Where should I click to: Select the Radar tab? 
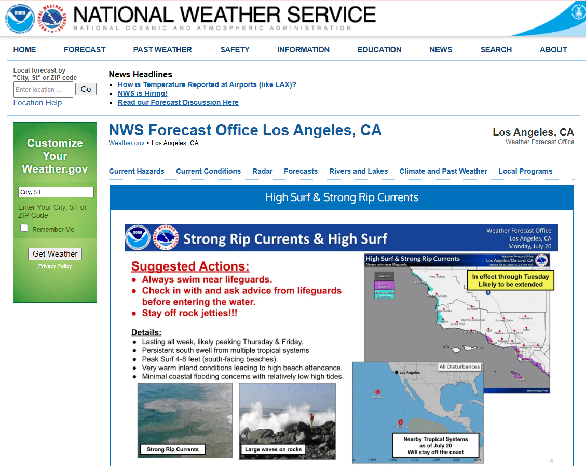[x=262, y=171]
